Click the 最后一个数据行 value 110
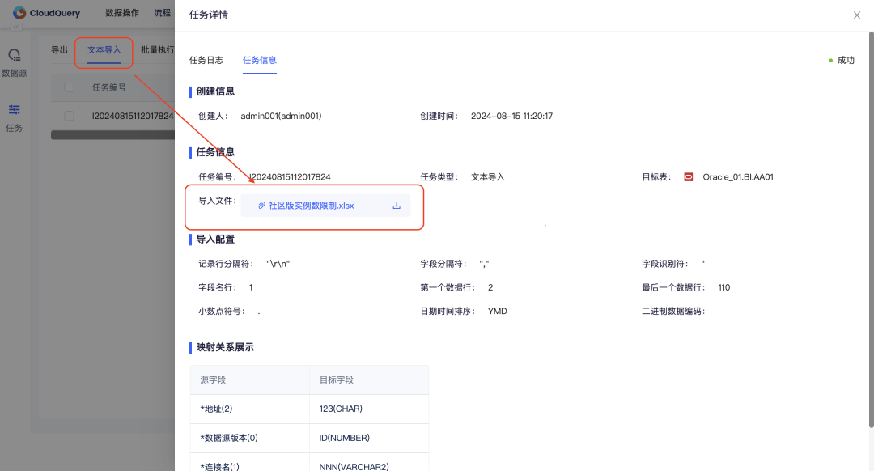This screenshot has height=471, width=874. [x=724, y=287]
